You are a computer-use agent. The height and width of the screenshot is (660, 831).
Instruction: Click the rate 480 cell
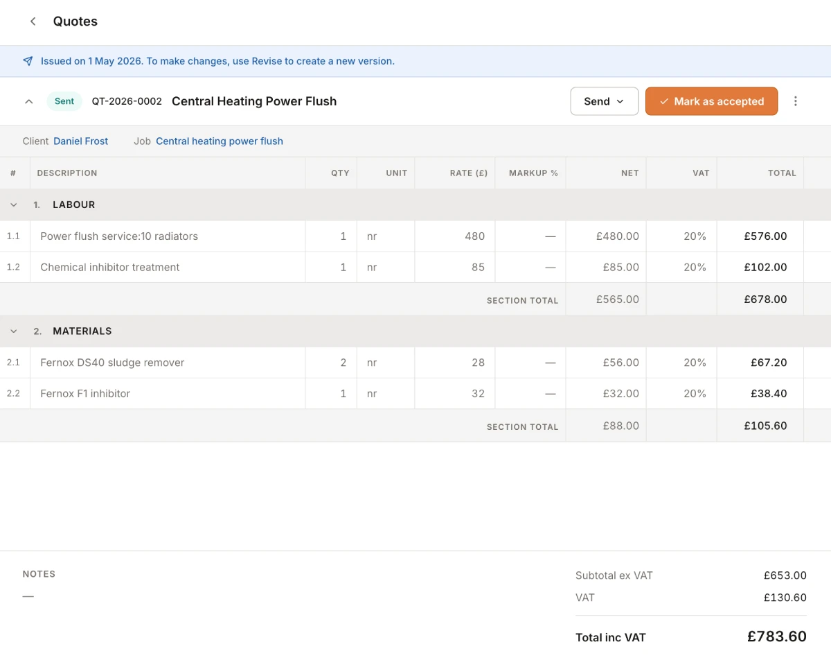pyautogui.click(x=456, y=236)
